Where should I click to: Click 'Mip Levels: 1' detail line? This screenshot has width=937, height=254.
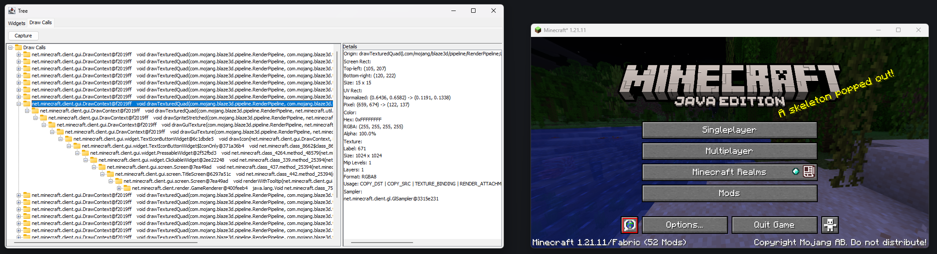(x=357, y=163)
